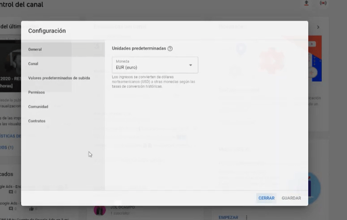
Task: Click the EMPEZAR link in background
Action: point(228,217)
